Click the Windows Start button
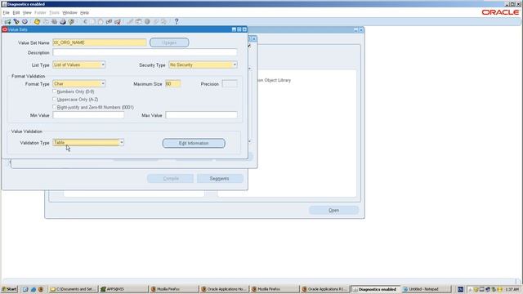The height and width of the screenshot is (294, 523). click(x=9, y=289)
